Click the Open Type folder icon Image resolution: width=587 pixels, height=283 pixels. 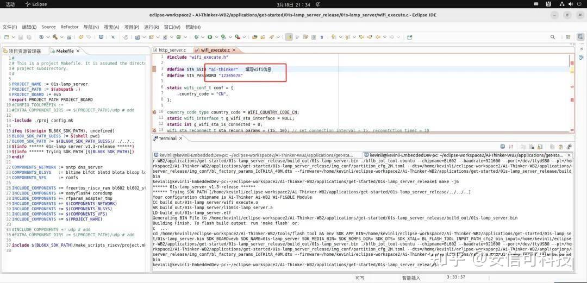(x=254, y=37)
